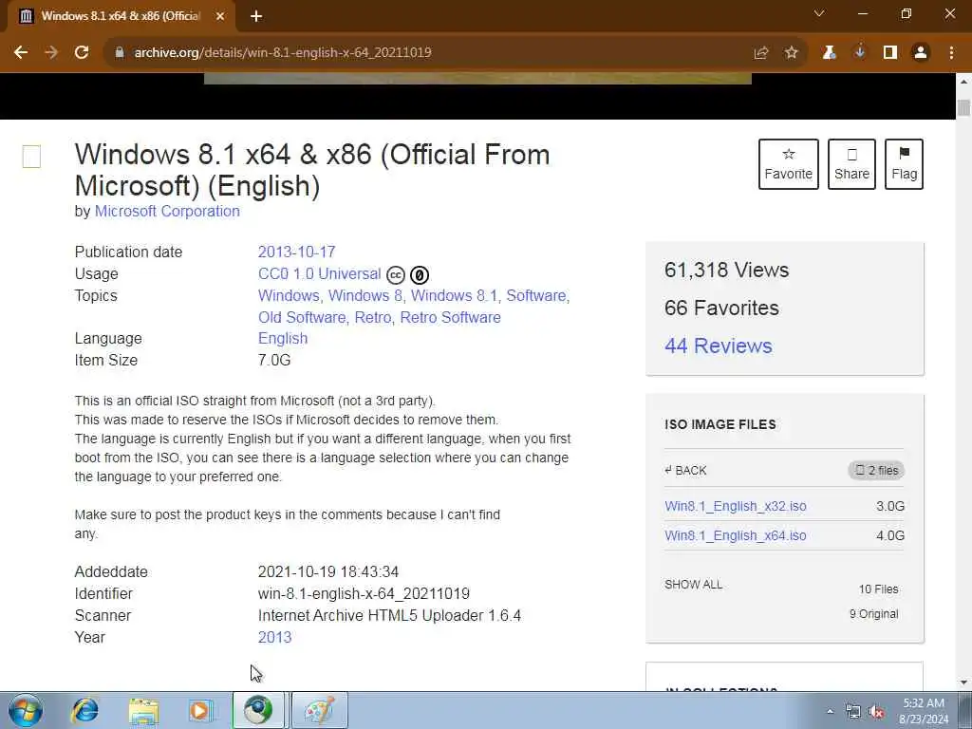The width and height of the screenshot is (972, 729).
Task: Click the address bar URL field
Action: coord(428,53)
